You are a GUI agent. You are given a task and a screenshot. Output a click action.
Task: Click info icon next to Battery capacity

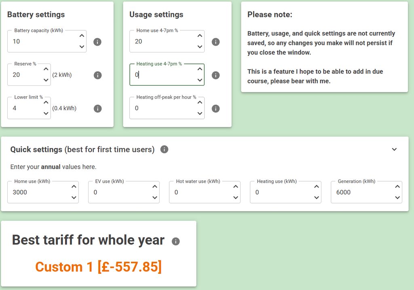pyautogui.click(x=97, y=42)
